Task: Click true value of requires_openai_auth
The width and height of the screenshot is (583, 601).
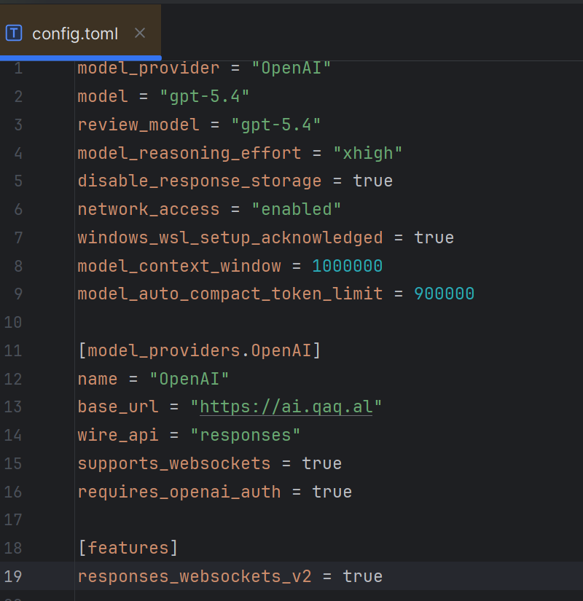Action: click(x=332, y=492)
